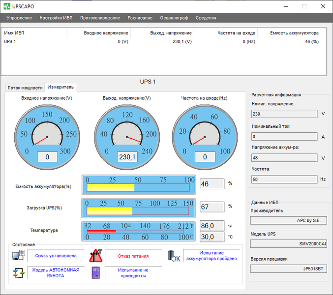Click the autonomous operation mode icon
Viewport: 333px width, 295px height.
(x=18, y=273)
